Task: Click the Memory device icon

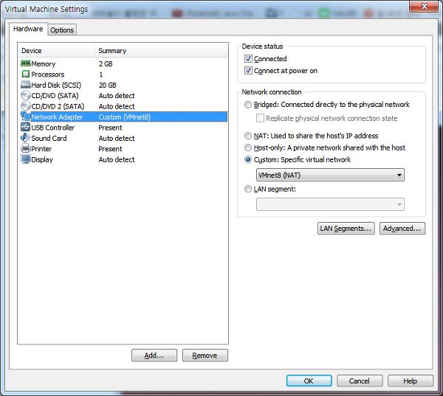Action: pyautogui.click(x=25, y=63)
